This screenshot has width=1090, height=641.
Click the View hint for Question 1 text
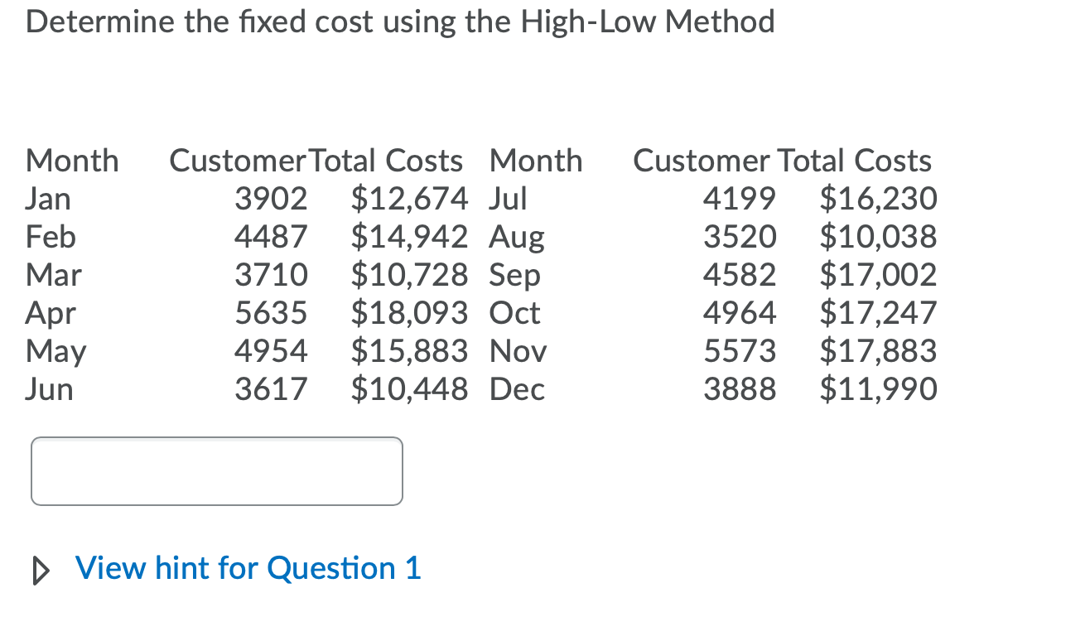[x=247, y=568]
